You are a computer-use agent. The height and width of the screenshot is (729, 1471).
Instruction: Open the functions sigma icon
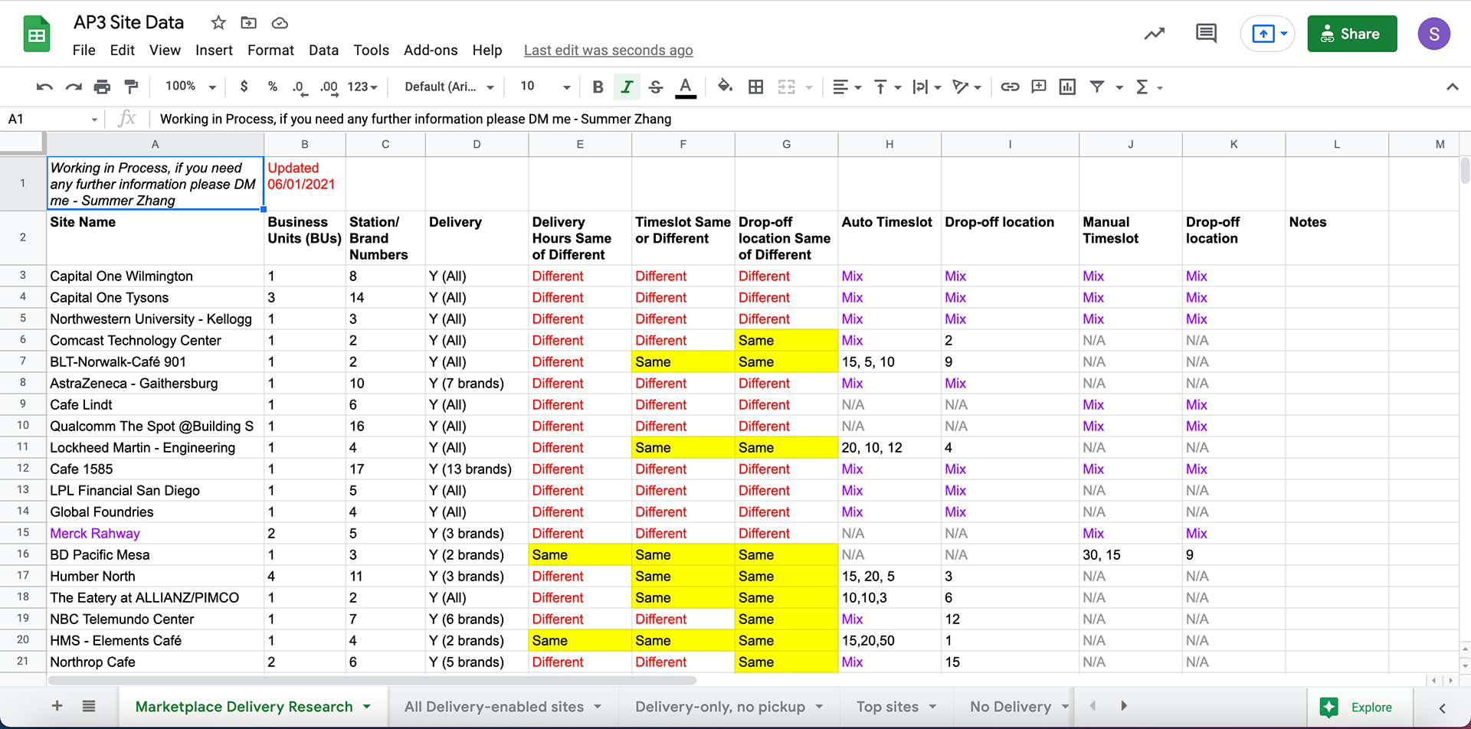[x=1142, y=87]
